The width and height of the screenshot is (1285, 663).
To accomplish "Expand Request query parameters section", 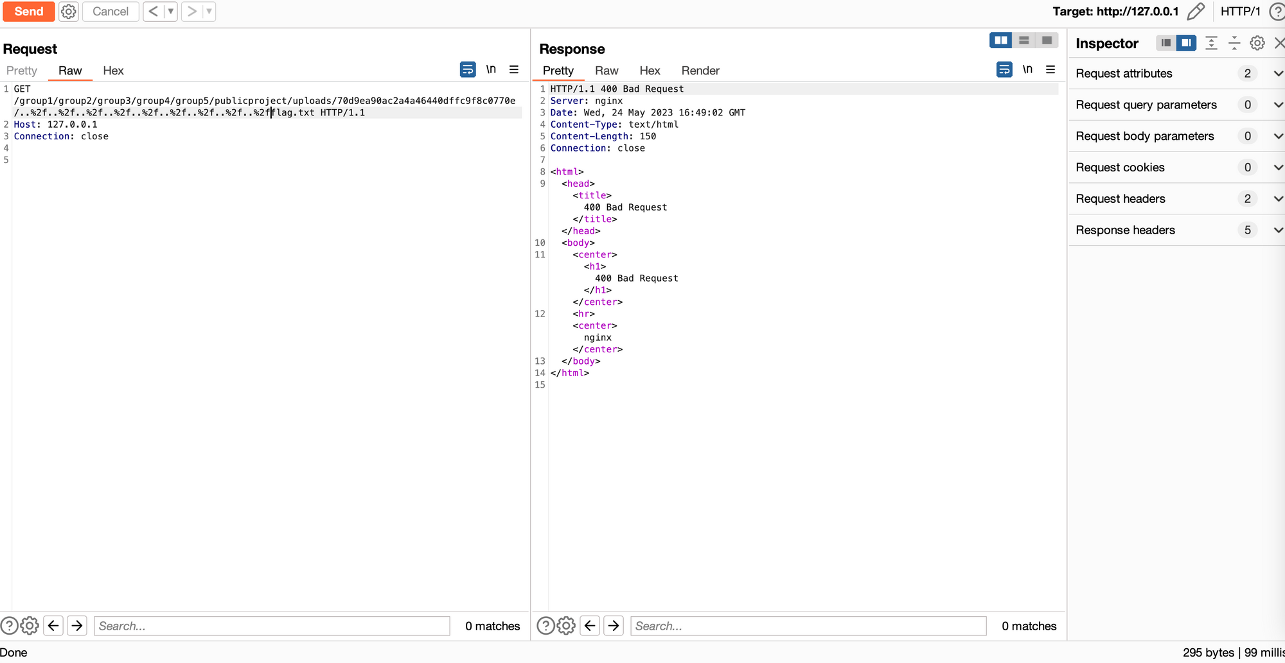I will (1177, 105).
